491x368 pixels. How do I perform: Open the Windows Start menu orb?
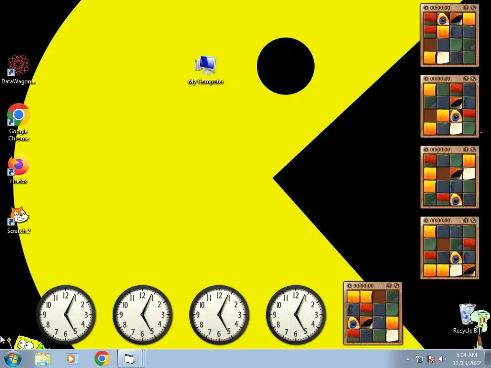[x=13, y=358]
